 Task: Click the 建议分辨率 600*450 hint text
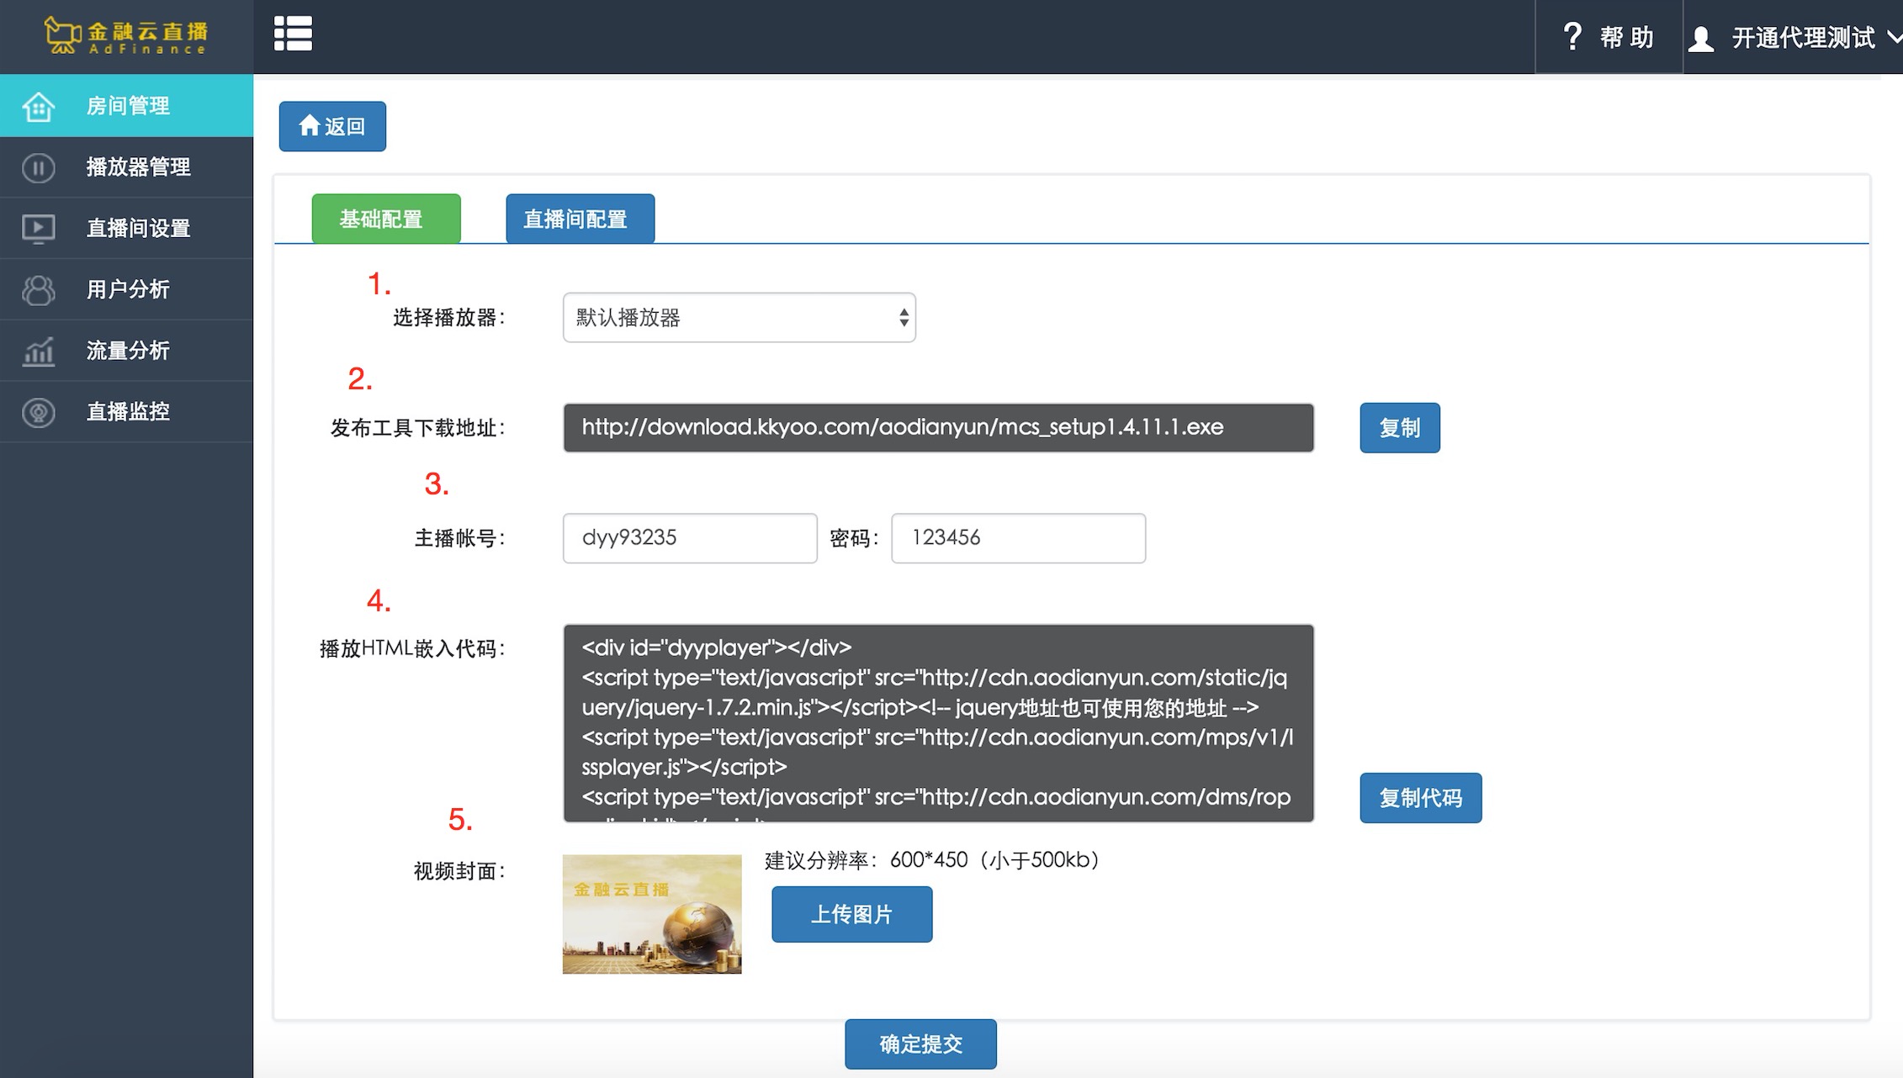(932, 860)
